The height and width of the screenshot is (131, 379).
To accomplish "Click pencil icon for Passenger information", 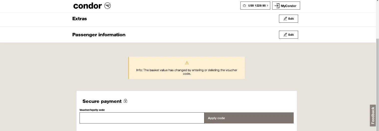I will [285, 35].
